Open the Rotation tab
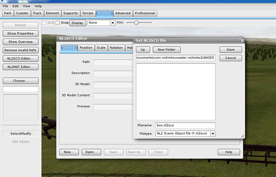Viewport: 276px width, 177px height. 115,48
